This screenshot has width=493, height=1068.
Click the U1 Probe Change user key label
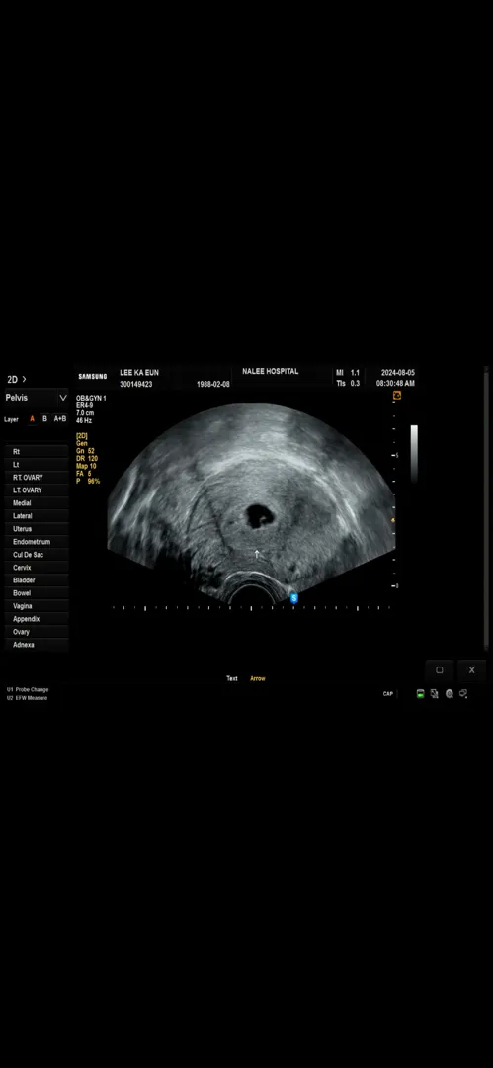click(x=28, y=689)
